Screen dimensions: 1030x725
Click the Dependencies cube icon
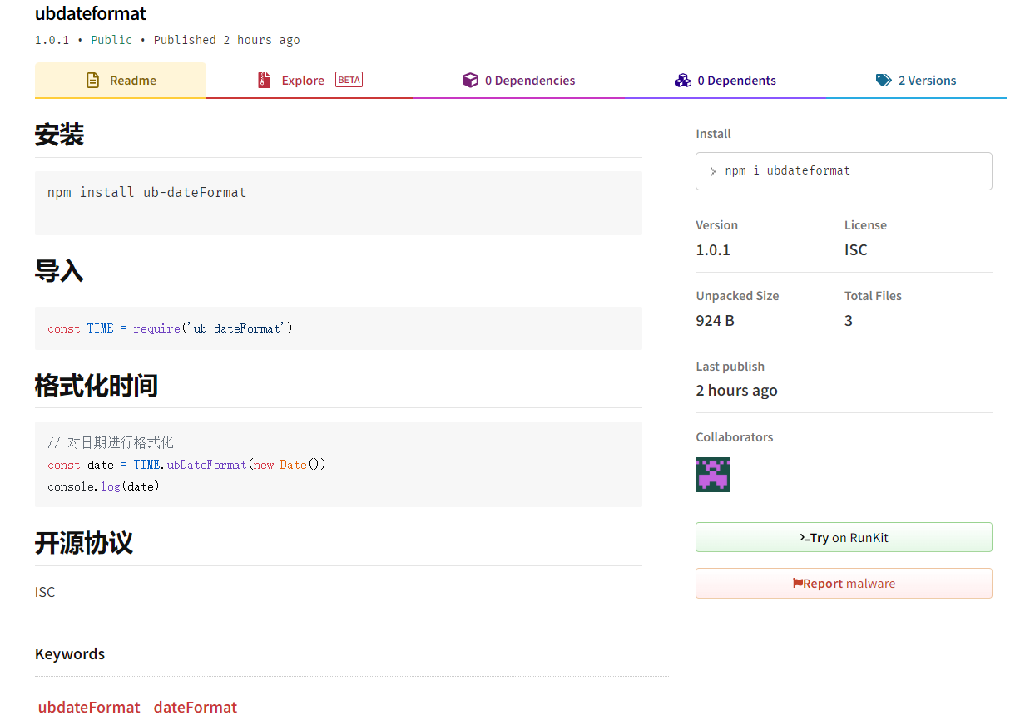tap(470, 81)
